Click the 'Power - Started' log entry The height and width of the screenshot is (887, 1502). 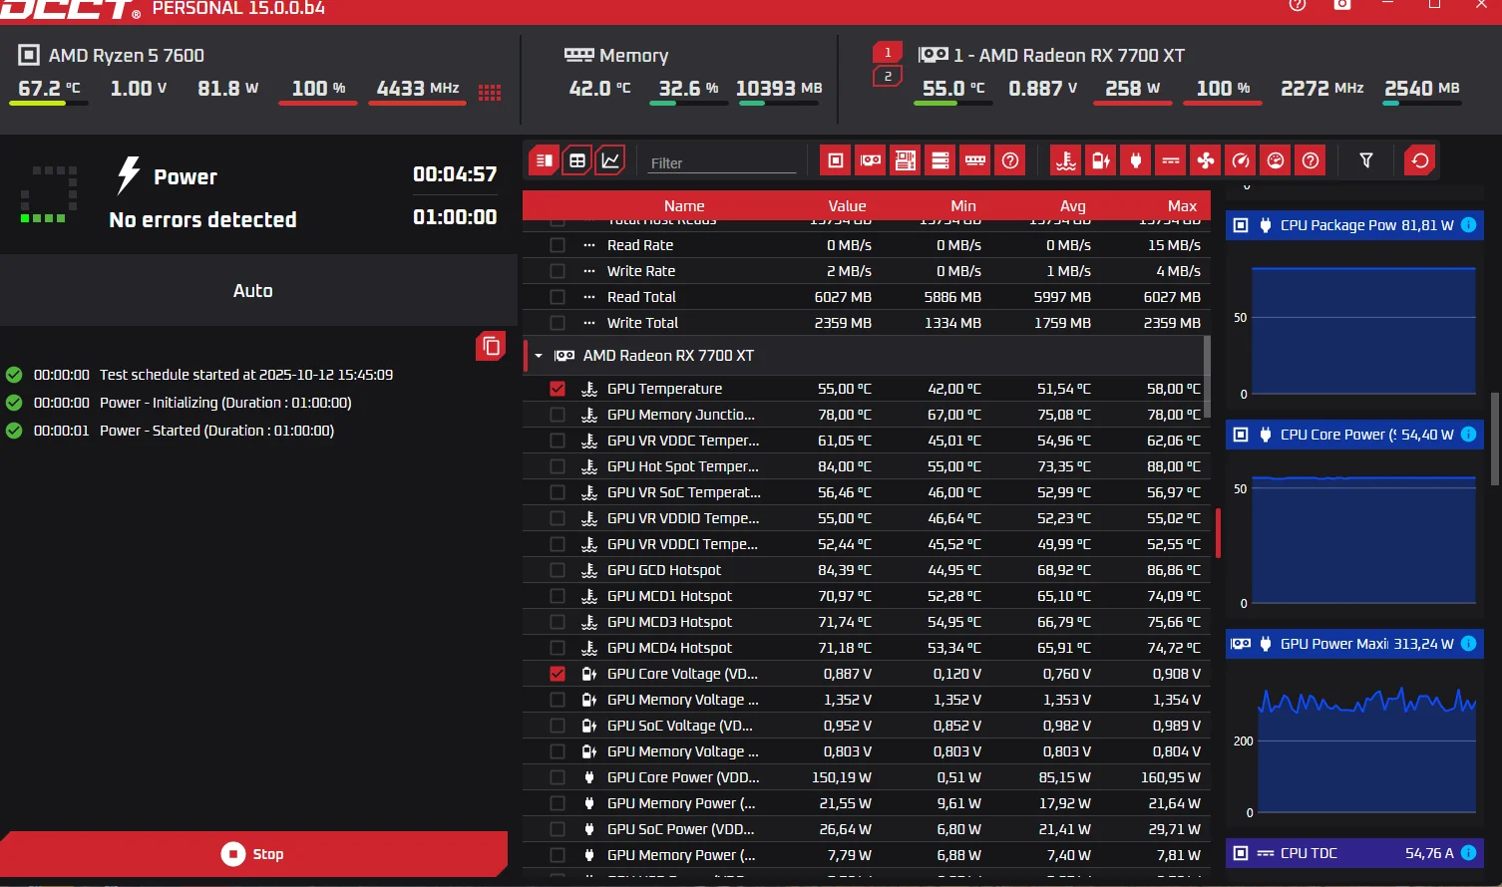pos(216,431)
